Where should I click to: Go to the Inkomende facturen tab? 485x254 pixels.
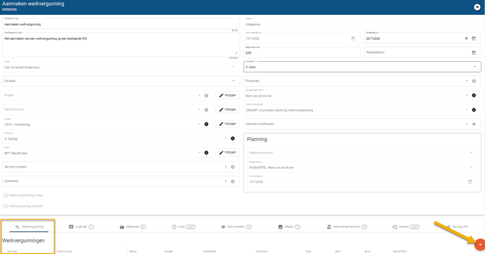pos(347,227)
